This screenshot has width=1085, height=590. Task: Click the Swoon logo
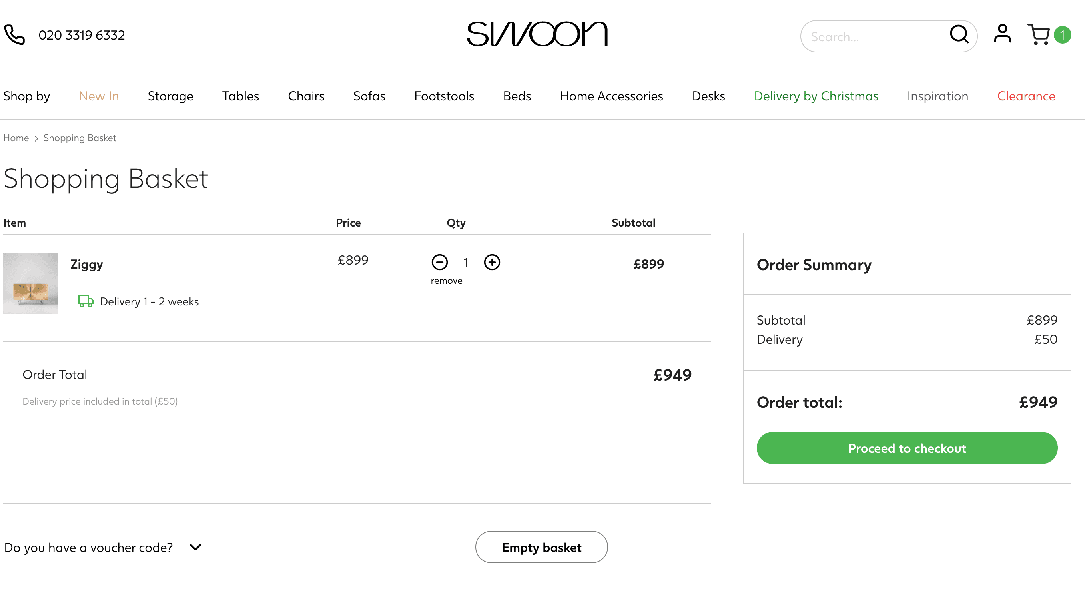(x=537, y=34)
